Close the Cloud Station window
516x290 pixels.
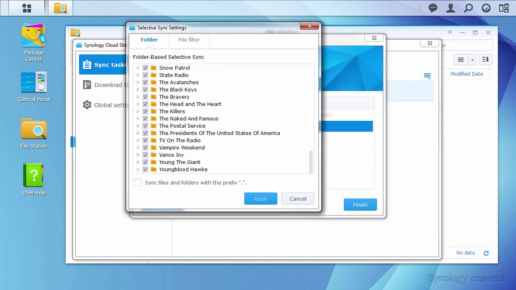430,43
